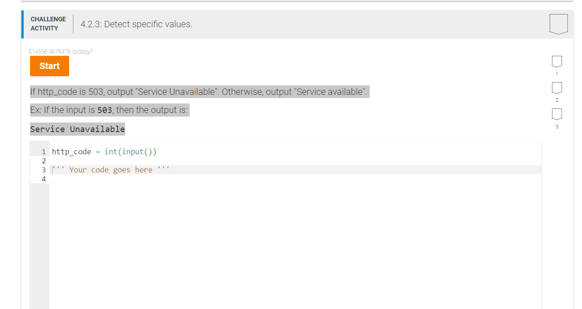Click the number 3 below the last shield
582x309 pixels.
[557, 127]
